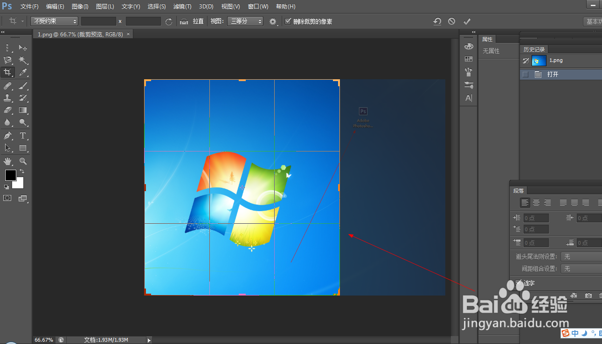The height and width of the screenshot is (344, 602).
Task: Swap foreground and background colors
Action: coord(22,172)
